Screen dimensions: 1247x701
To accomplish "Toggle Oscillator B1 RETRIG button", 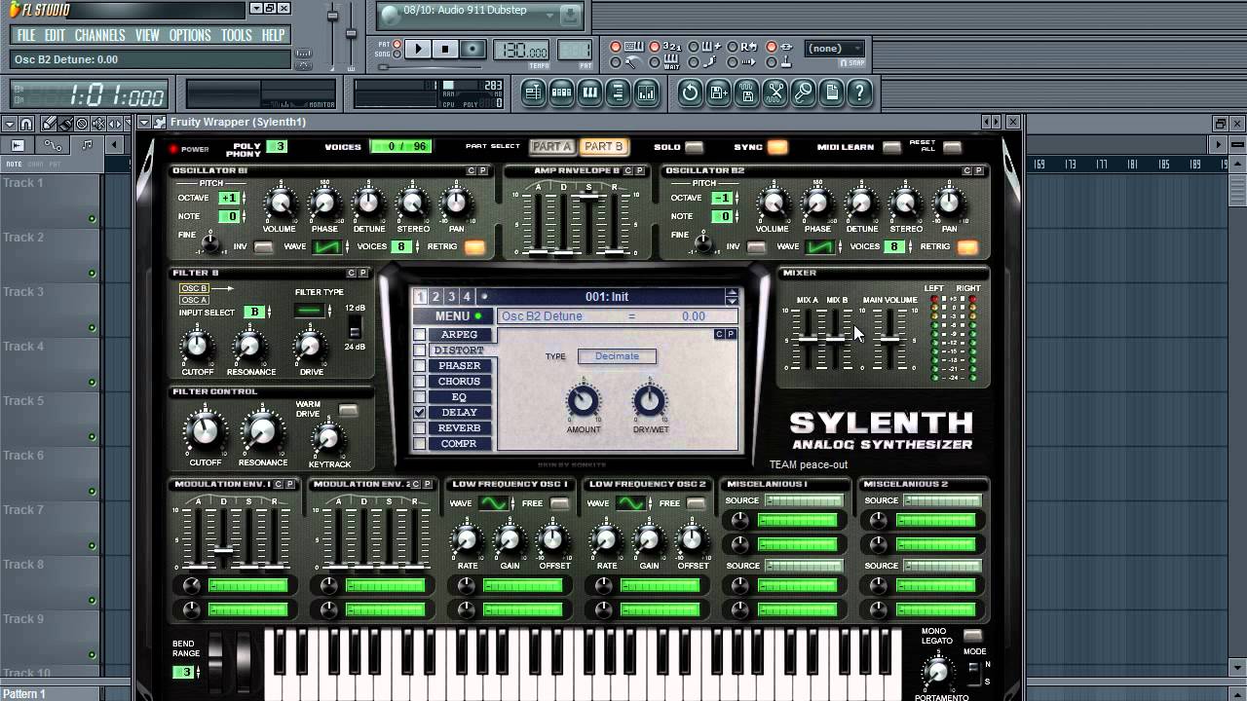I will [x=474, y=247].
